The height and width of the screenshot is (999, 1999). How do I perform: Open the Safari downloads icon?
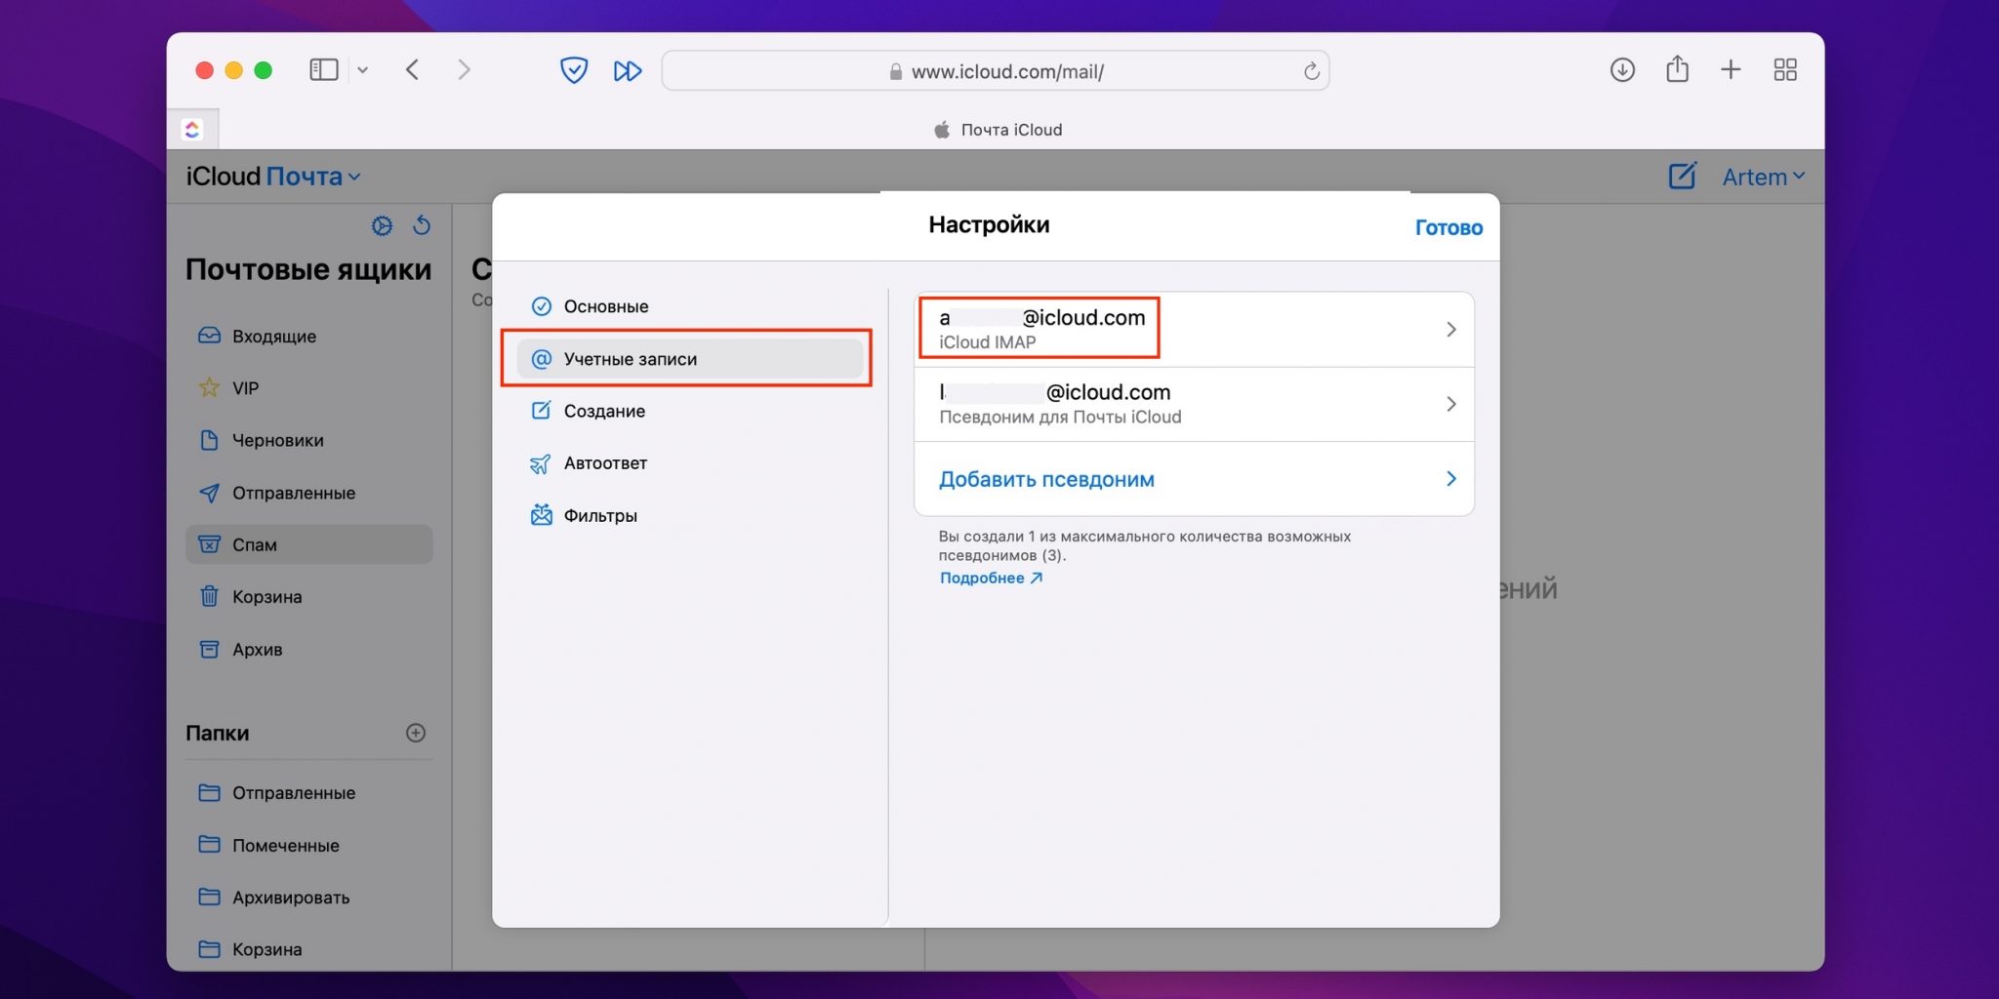click(x=1622, y=70)
